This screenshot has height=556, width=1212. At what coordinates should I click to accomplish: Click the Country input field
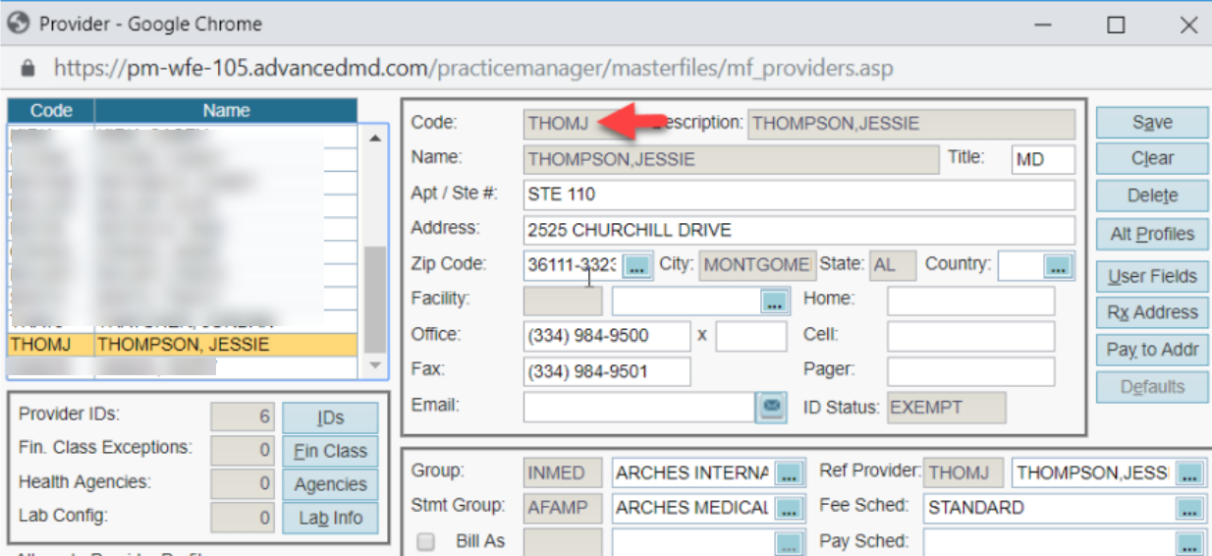[1021, 265]
